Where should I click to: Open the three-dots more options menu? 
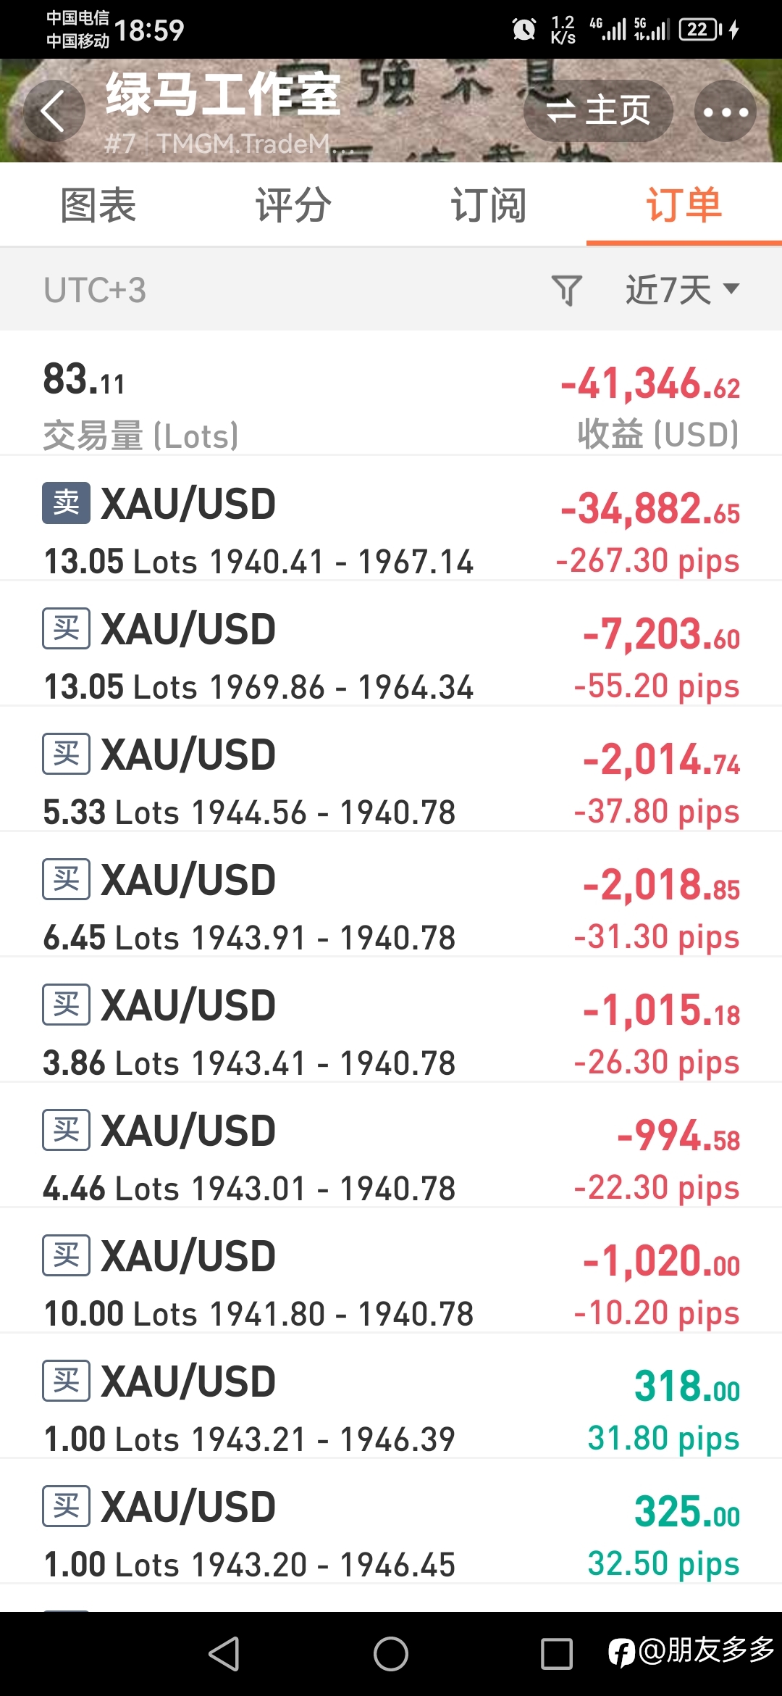726,112
